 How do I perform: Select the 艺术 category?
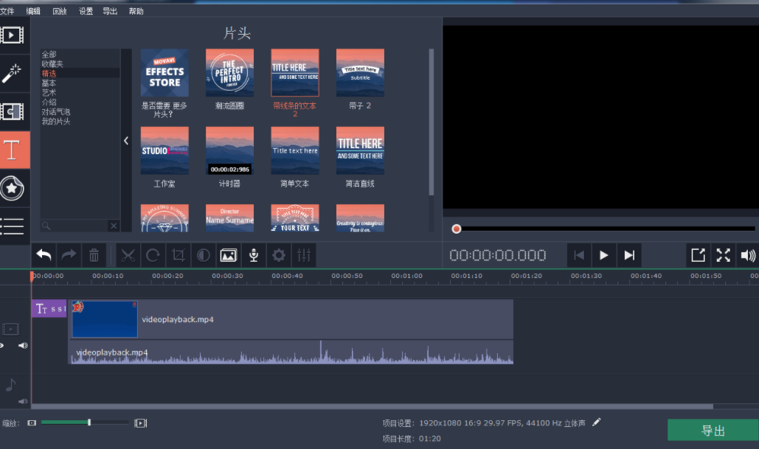(49, 92)
